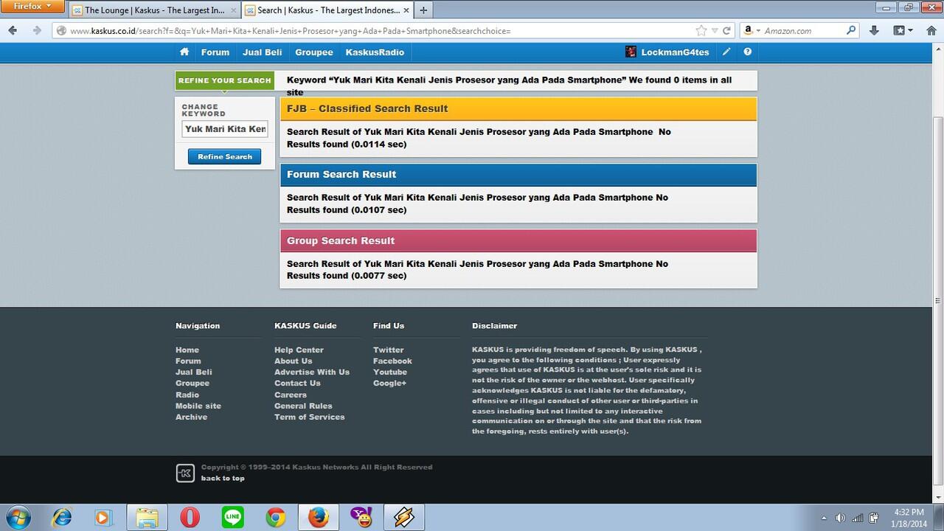Visit the Google+ link under Find Us
This screenshot has width=944, height=531.
(x=389, y=383)
